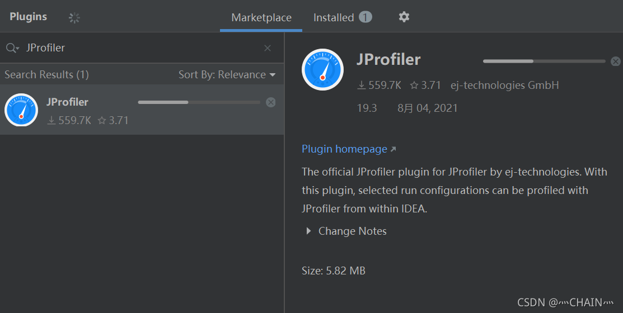Viewport: 623px width, 313px height.
Task: Click the Plugins heading label
Action: (x=28, y=17)
